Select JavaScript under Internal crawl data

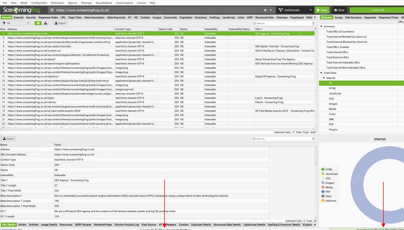coord(335,93)
